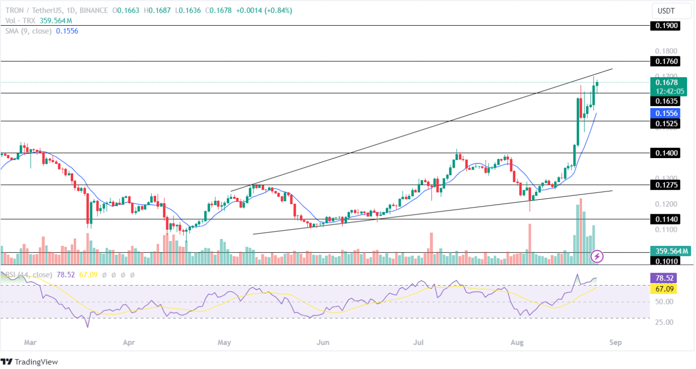
Task: Click the Jul label on time axis
Action: (418, 342)
